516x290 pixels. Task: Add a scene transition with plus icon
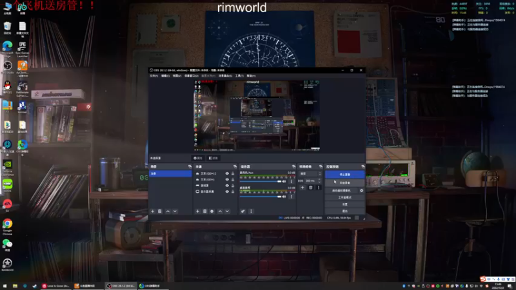(x=303, y=188)
